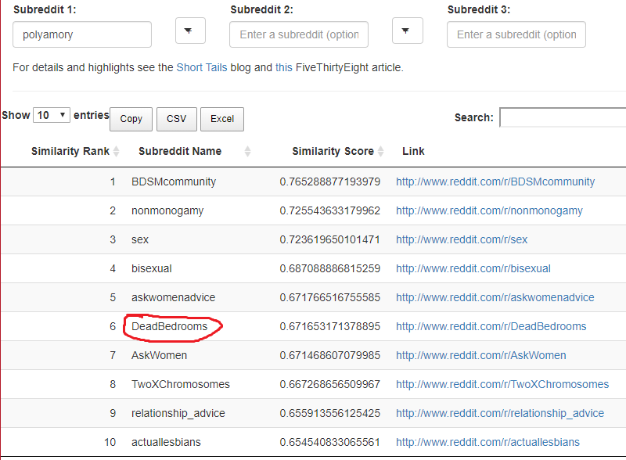The height and width of the screenshot is (460, 626).
Task: Click score 0.725543633179962
Action: (x=329, y=210)
